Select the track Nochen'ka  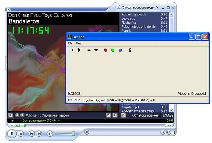144,23
